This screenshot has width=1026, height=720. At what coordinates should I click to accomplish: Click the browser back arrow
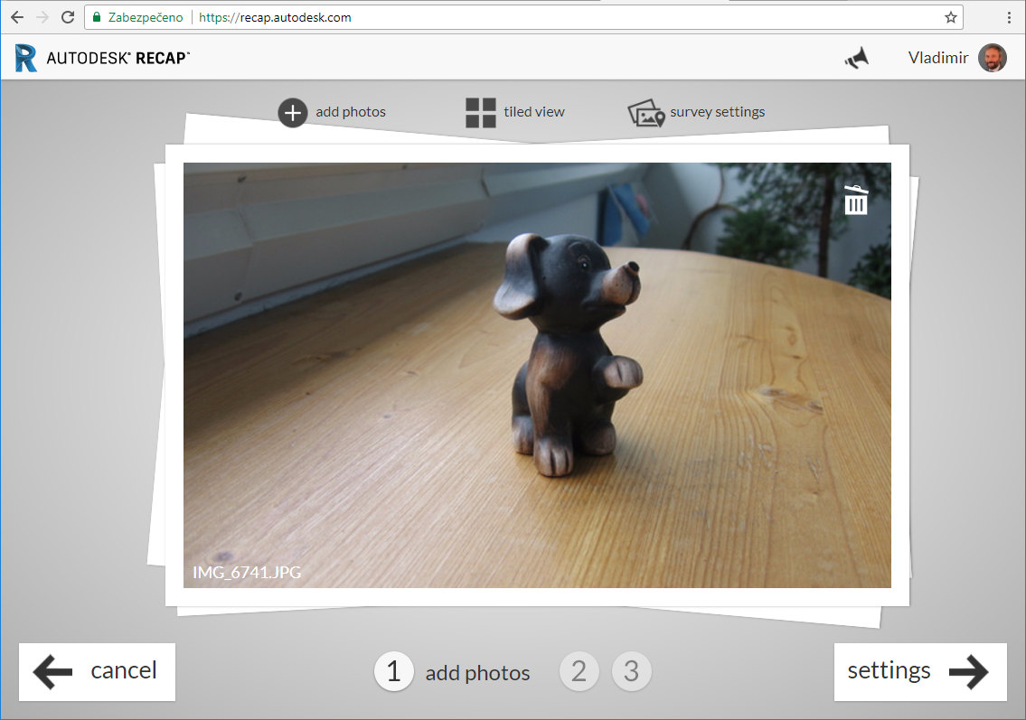(x=17, y=16)
